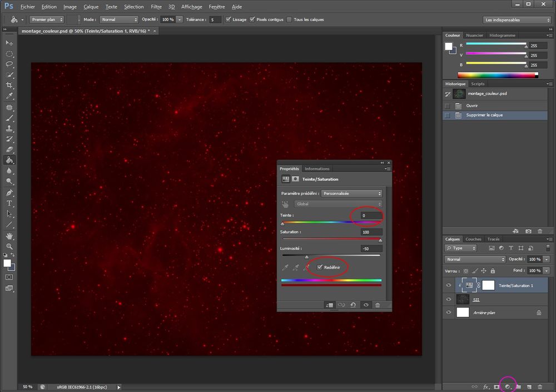Viewport: 556px width, 392px height.
Task: Click the reset button in the Properties panel
Action: [353, 305]
